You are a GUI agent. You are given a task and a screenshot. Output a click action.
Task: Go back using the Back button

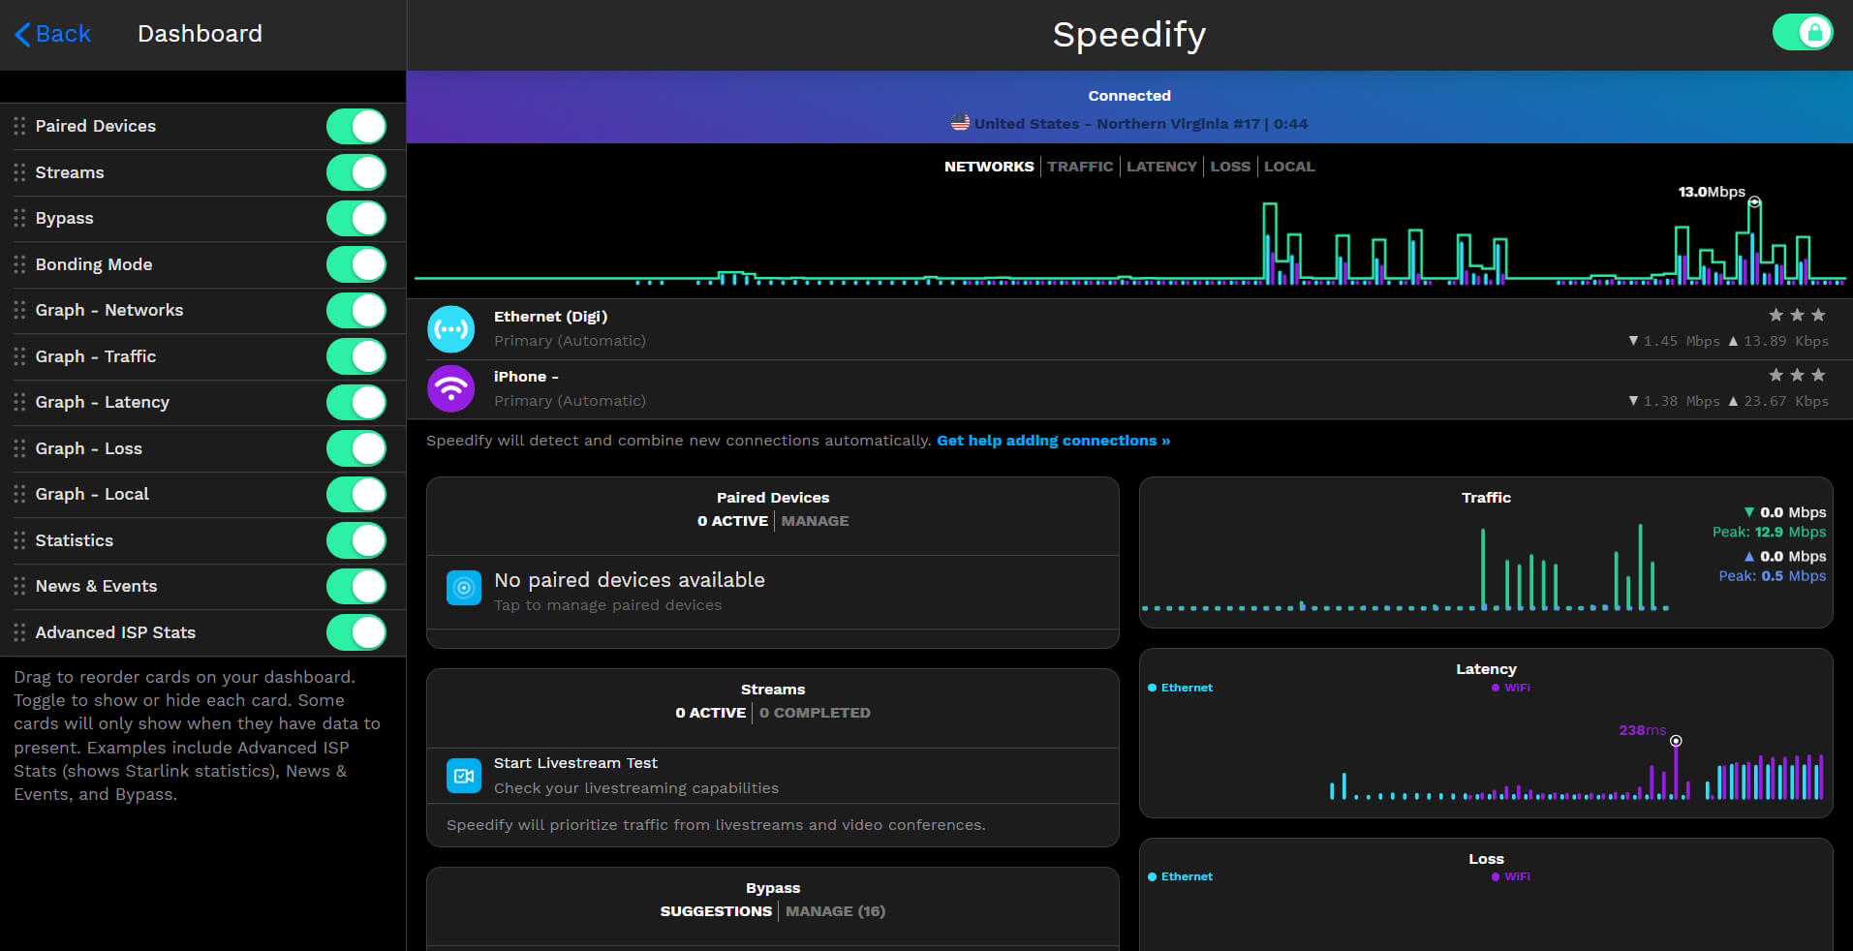point(53,34)
